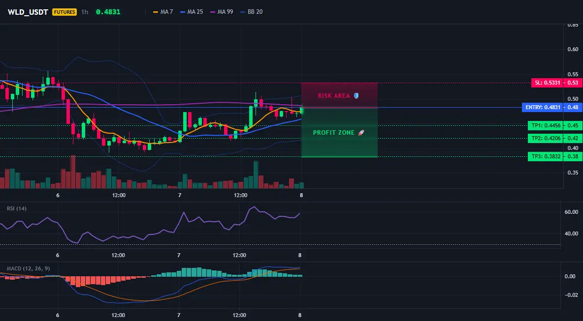Click the 40.00 RSI axis value
The image size is (583, 321).
pos(572,233)
